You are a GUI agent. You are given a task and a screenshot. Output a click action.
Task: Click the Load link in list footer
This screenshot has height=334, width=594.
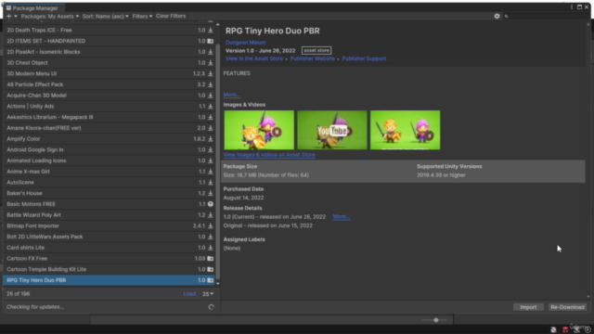pos(189,294)
